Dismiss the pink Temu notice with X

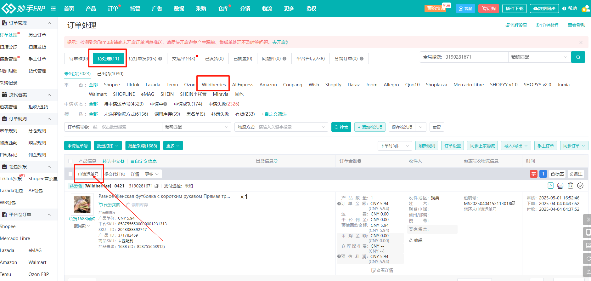tap(581, 43)
